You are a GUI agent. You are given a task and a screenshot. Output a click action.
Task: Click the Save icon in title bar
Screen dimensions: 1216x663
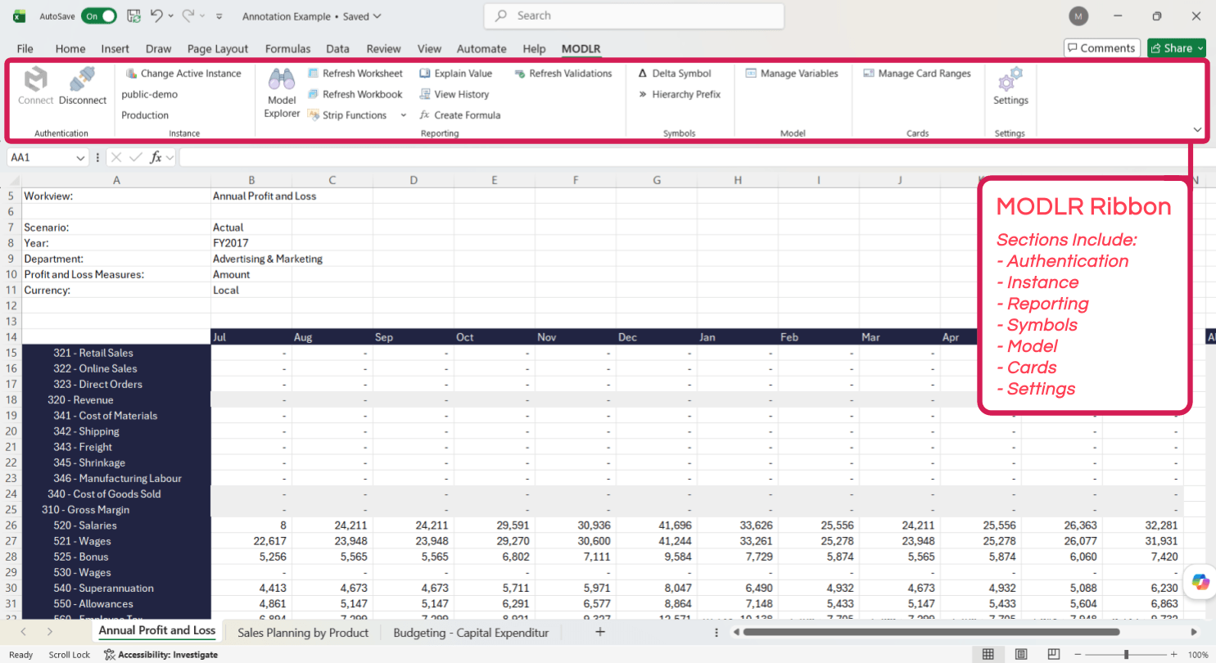tap(133, 16)
